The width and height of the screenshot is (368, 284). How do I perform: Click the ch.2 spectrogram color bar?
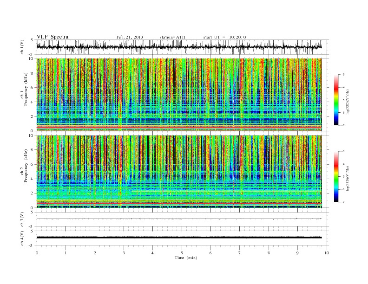coord(336,177)
